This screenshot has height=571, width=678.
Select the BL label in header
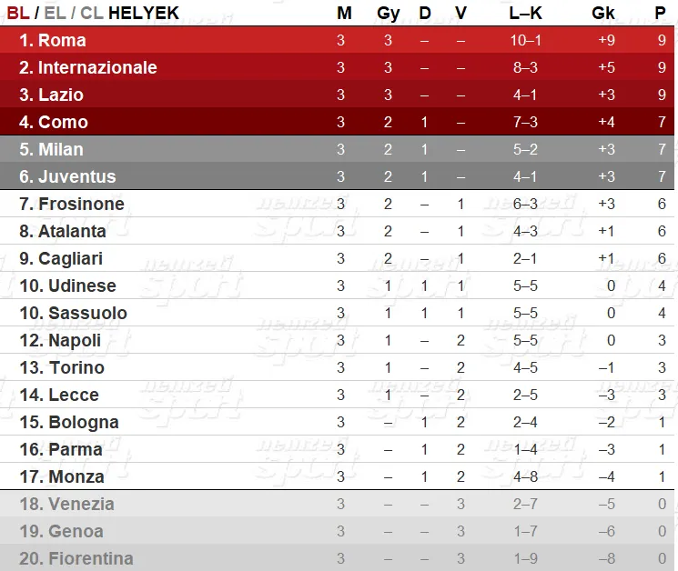tap(18, 13)
